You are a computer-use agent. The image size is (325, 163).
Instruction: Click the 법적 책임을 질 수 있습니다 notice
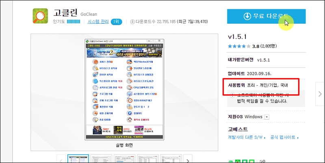pos(262,101)
